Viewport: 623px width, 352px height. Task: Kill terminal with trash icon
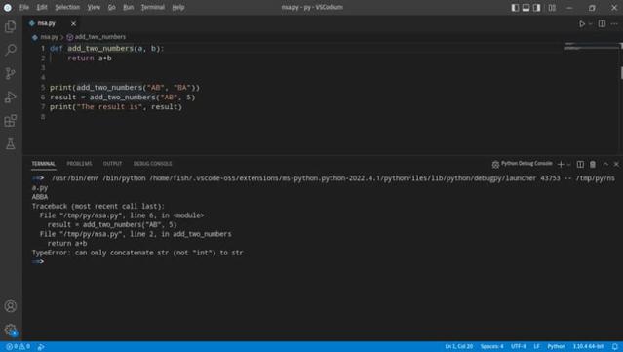(x=593, y=164)
